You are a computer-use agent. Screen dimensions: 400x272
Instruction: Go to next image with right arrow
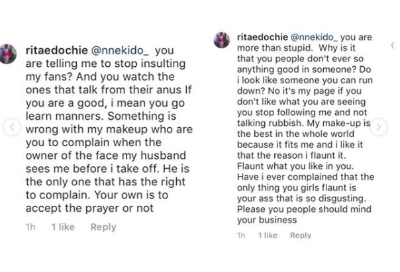tap(378, 127)
